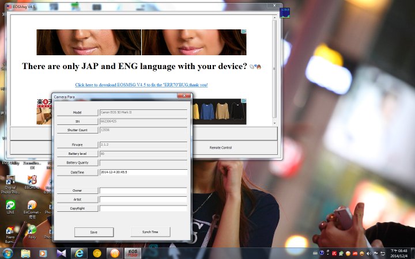Open the Nero Burning desktop shortcut
Image resolution: width=415 pixels, height=259 pixels.
click(x=10, y=234)
